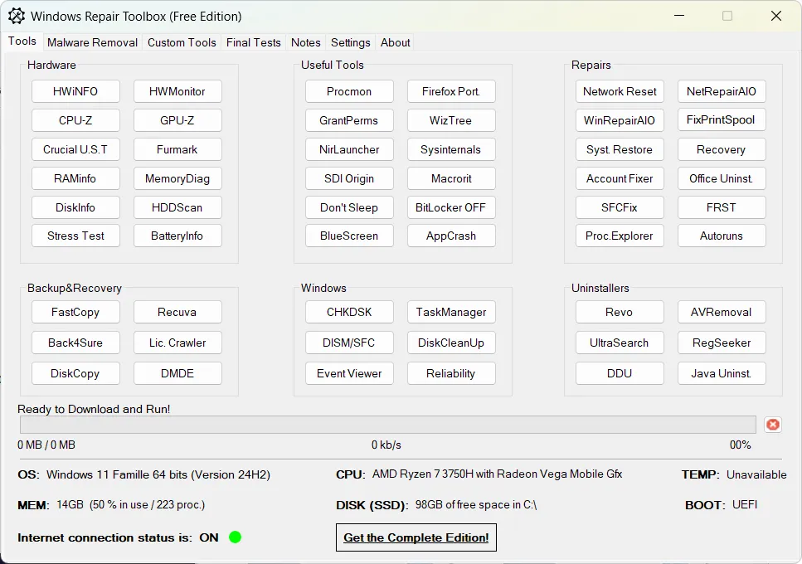
Task: Click the MEM 14GB usage text
Action: [130, 504]
